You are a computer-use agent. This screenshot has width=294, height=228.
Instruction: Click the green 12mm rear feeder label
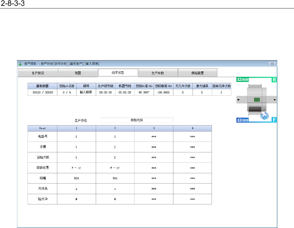point(242,80)
